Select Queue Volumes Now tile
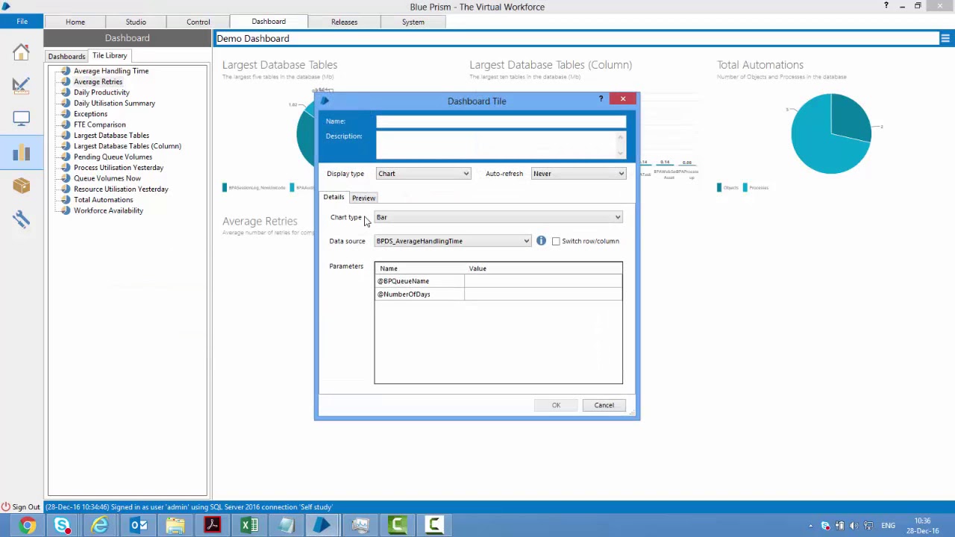The height and width of the screenshot is (537, 955). 107,178
